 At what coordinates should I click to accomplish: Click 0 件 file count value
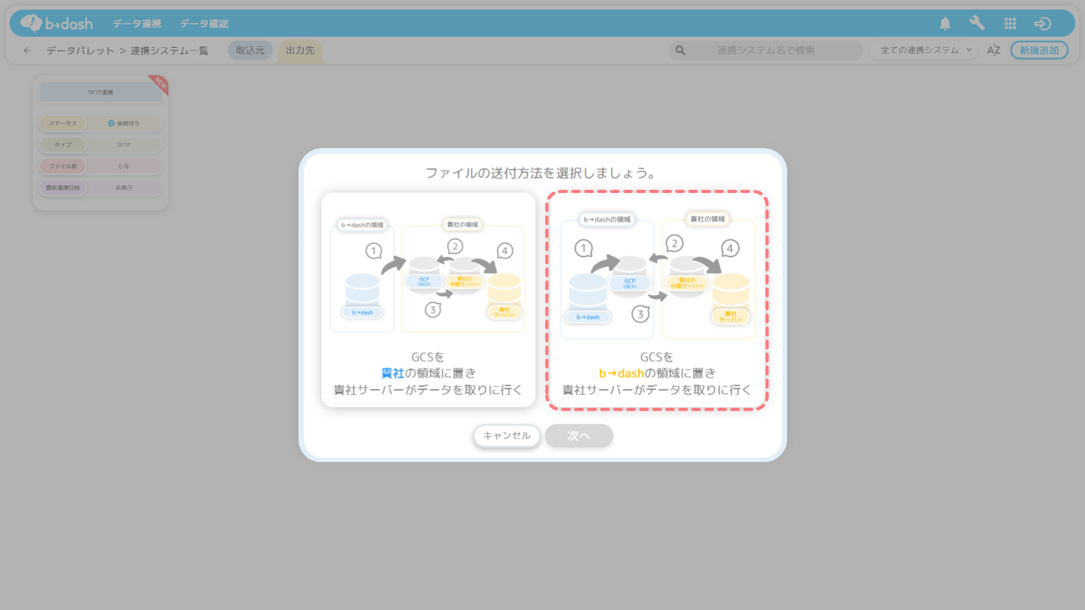pyautogui.click(x=124, y=166)
